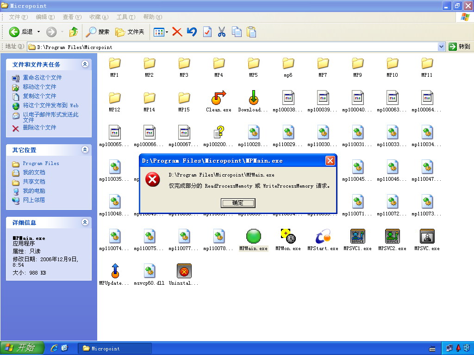Toggle the Folders (文件夹) pane

[130, 32]
